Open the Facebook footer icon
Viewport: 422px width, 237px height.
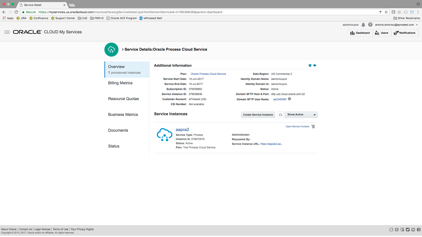click(419, 230)
